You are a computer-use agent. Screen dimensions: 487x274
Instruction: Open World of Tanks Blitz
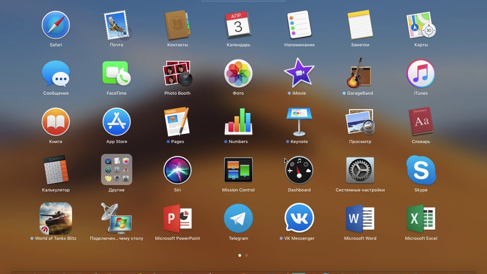tap(56, 218)
